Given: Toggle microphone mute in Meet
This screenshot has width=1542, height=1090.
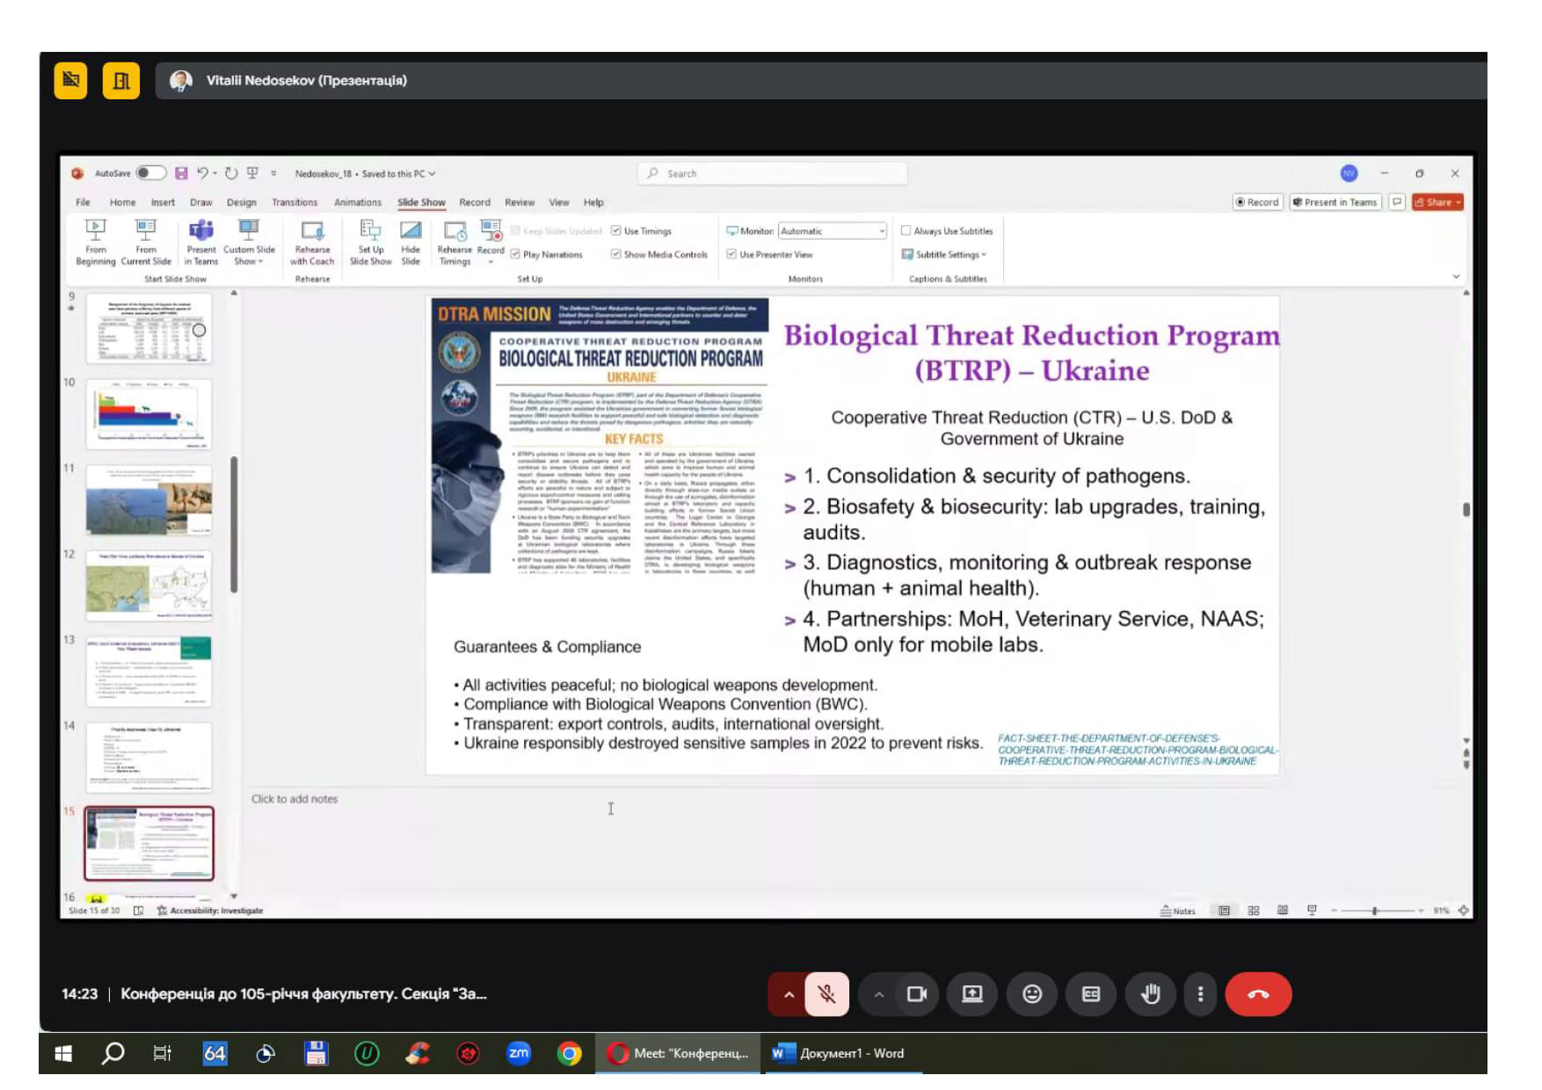Looking at the screenshot, I should click(826, 994).
